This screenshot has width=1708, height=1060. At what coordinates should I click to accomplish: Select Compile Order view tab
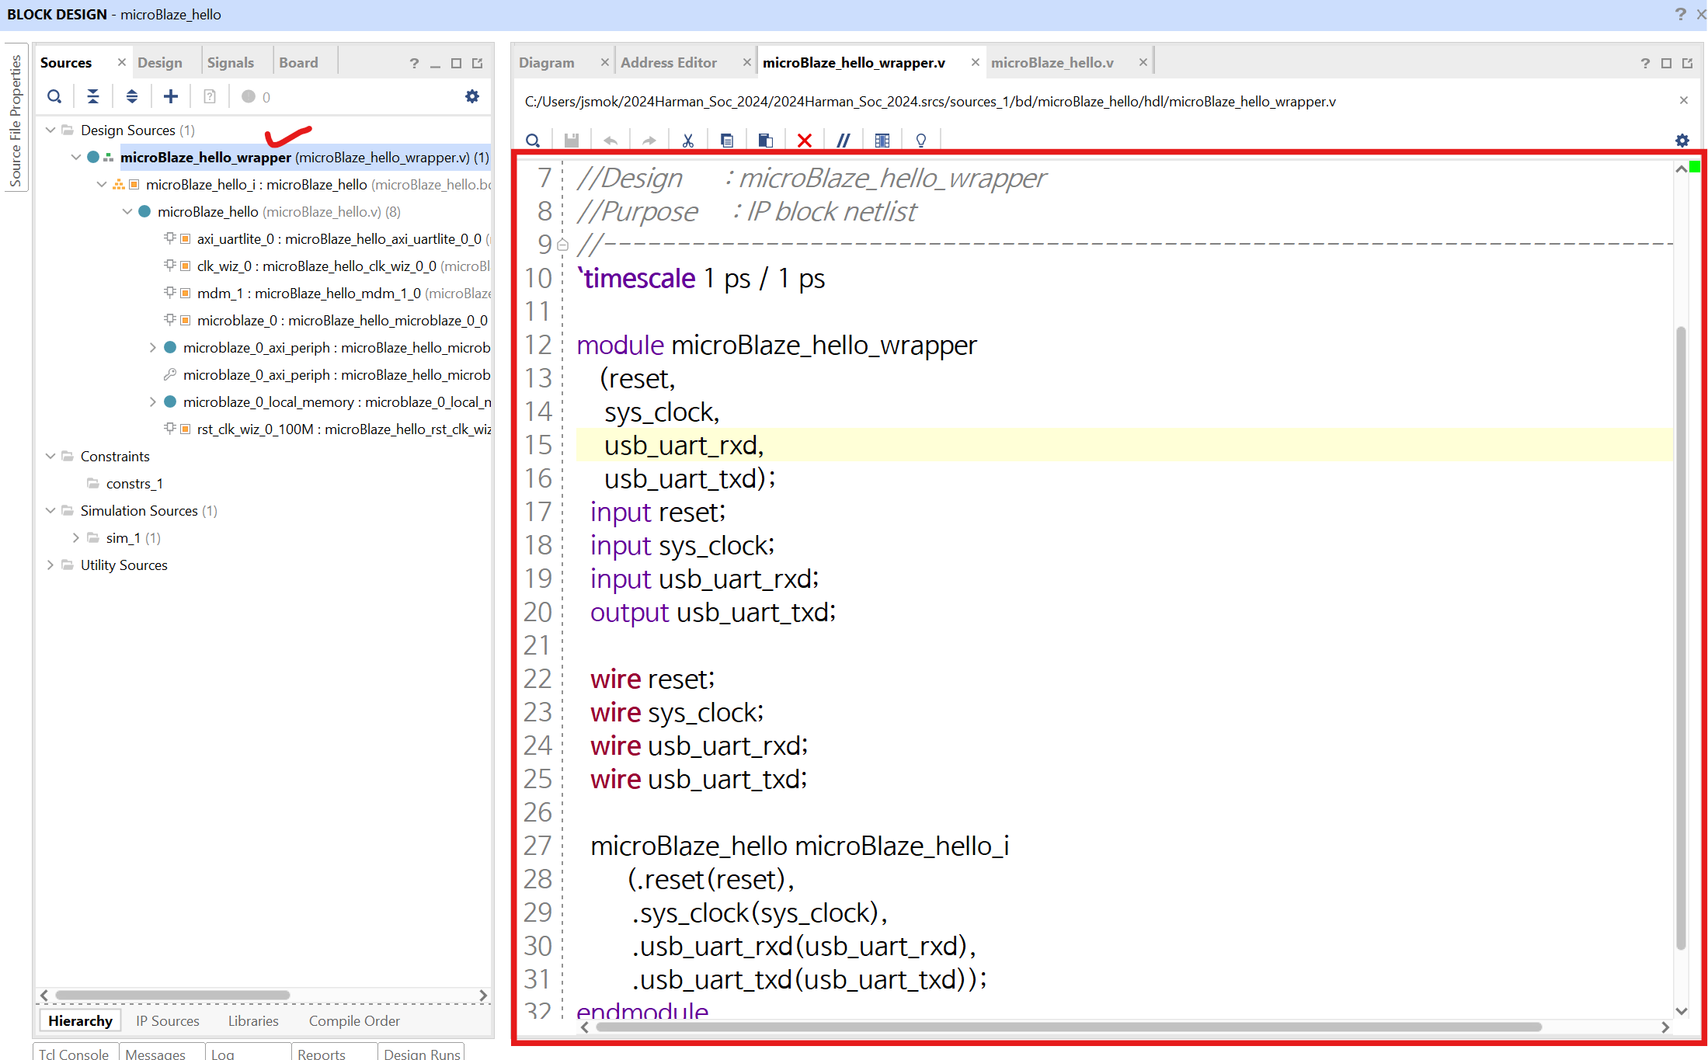(x=354, y=1020)
